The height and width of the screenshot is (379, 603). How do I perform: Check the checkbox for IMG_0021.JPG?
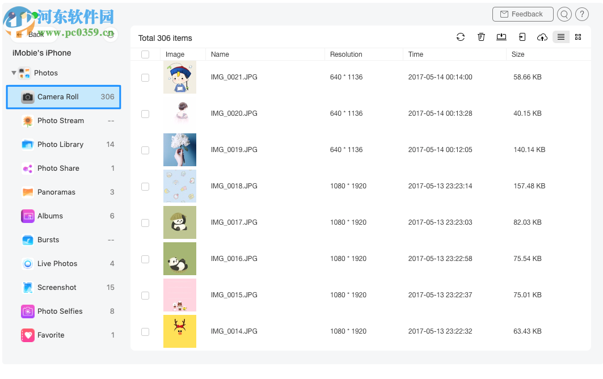pos(145,78)
